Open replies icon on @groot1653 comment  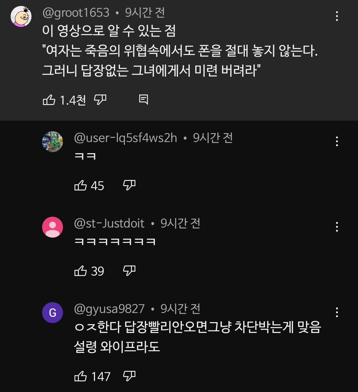tap(143, 99)
